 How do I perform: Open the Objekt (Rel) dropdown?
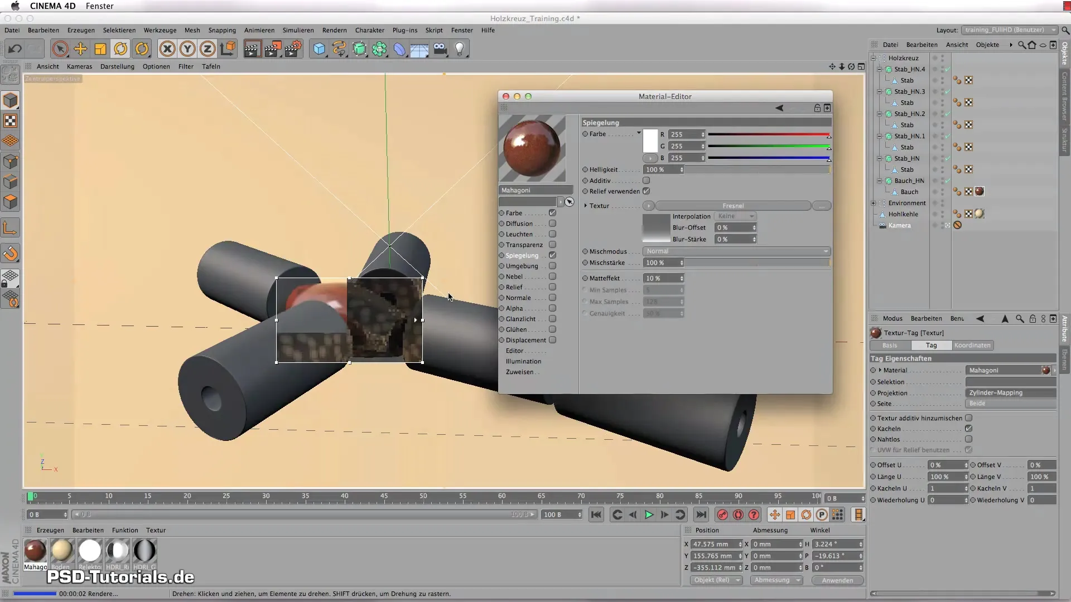[716, 580]
